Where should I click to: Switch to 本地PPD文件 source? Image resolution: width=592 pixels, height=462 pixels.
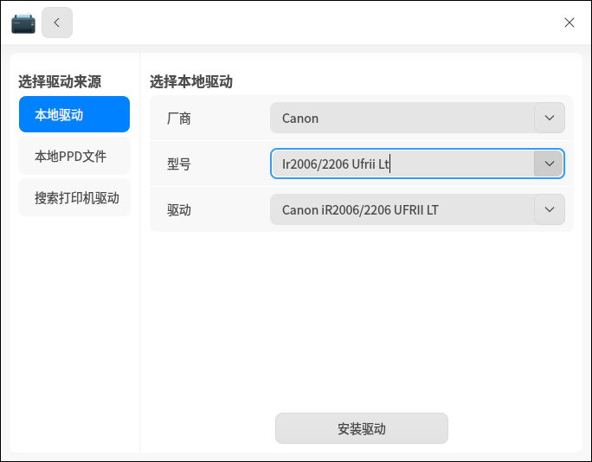pos(74,156)
